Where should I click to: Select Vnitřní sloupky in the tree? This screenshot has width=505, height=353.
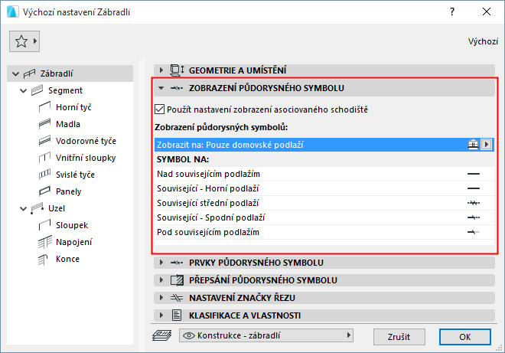click(x=86, y=158)
